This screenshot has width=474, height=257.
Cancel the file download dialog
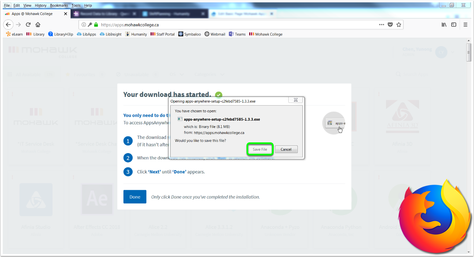click(x=286, y=149)
